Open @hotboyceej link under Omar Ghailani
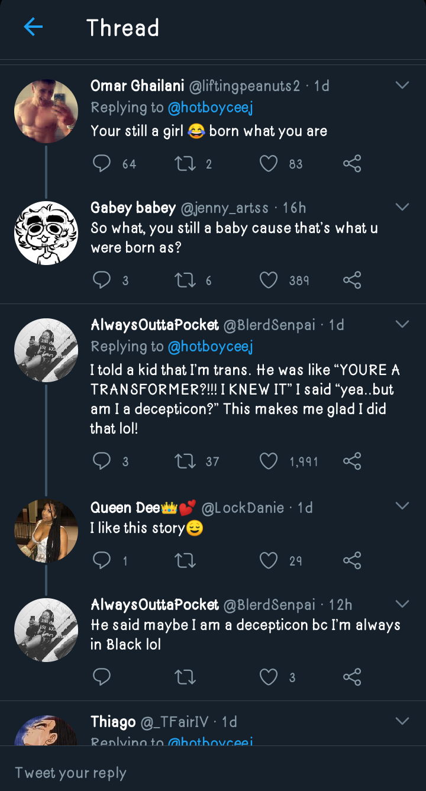 point(210,108)
